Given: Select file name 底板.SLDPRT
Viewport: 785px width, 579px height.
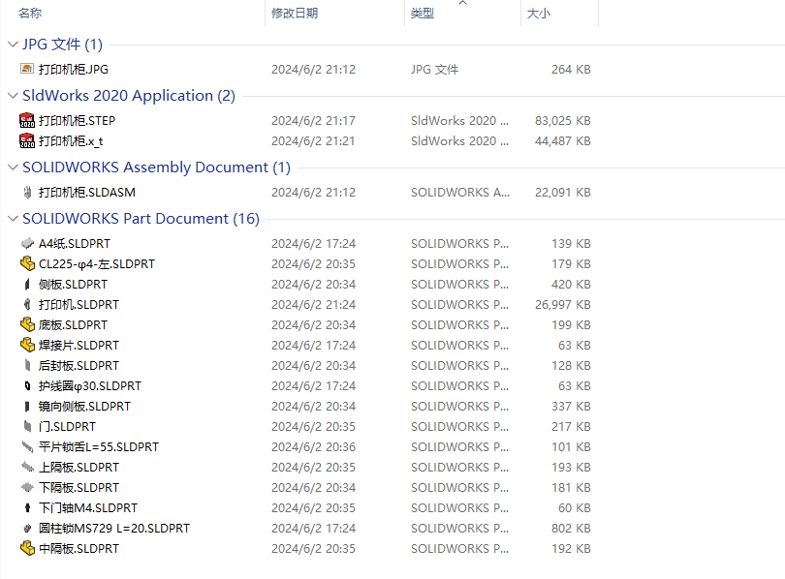Looking at the screenshot, I should click(73, 325).
